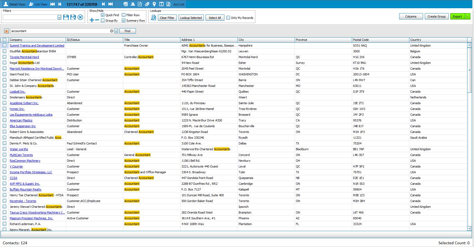The width and height of the screenshot is (474, 247).
Task: Click the split columns layout icon
Action: [x=161, y=4]
